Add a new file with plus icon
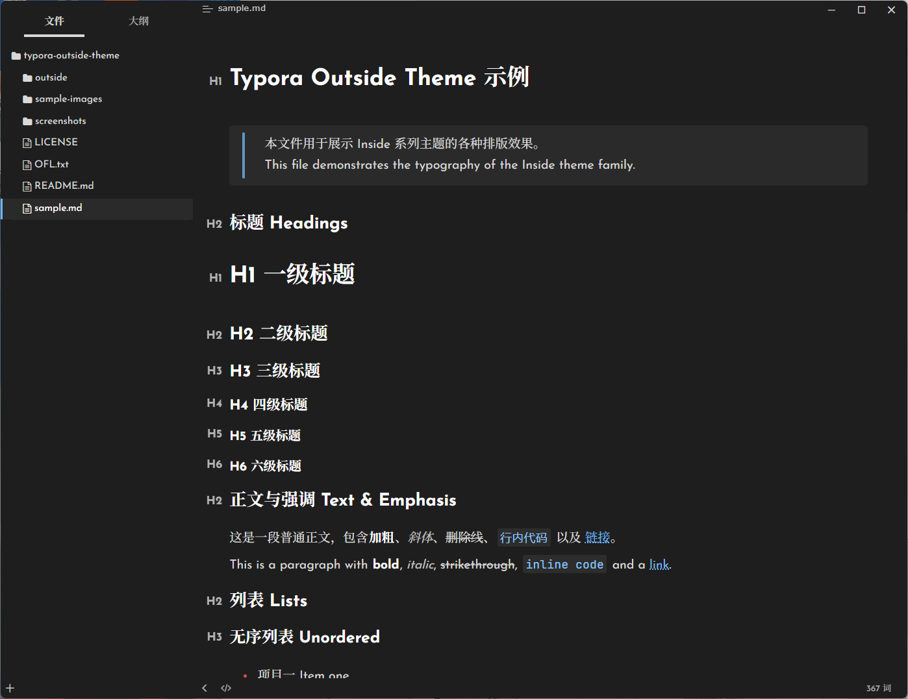 (10, 688)
